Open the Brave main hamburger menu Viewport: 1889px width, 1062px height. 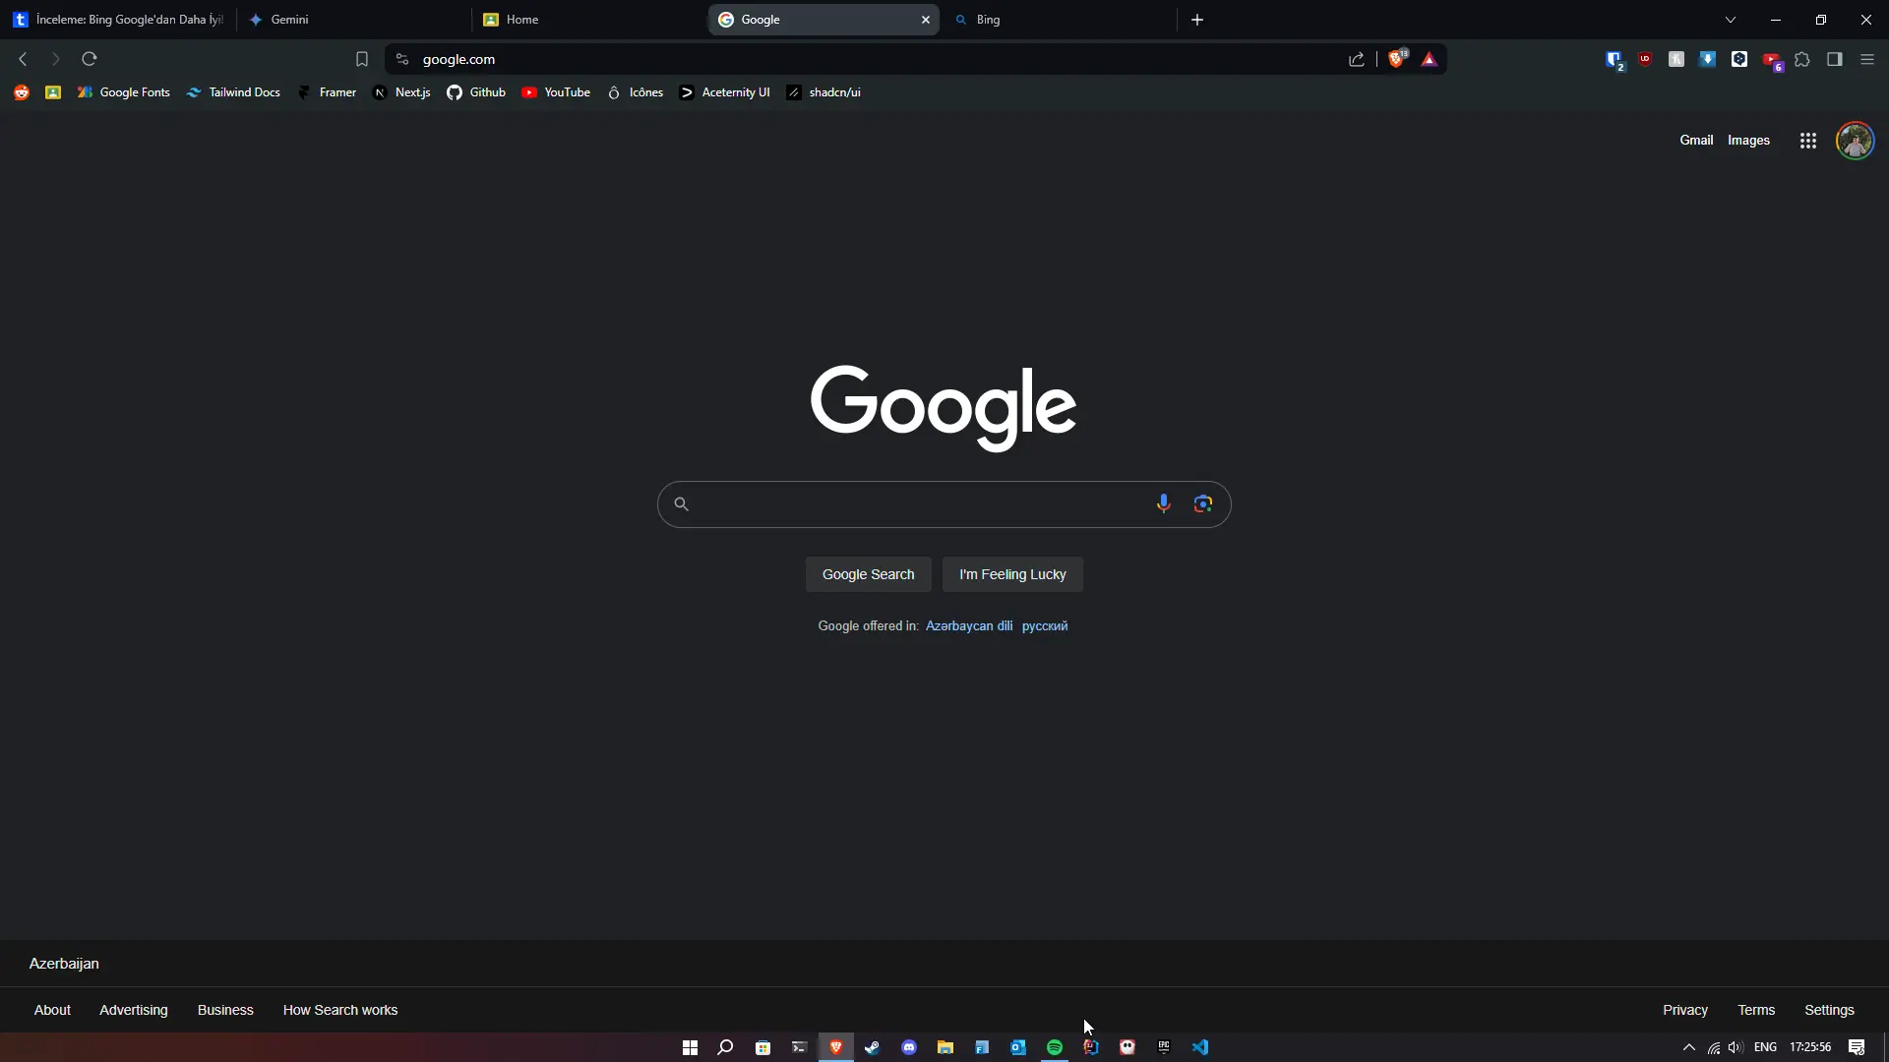click(1867, 59)
